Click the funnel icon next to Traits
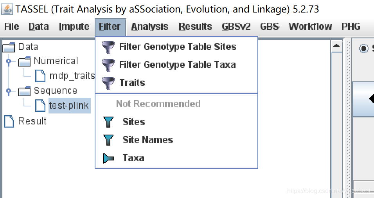The height and width of the screenshot is (198, 374). [108, 83]
